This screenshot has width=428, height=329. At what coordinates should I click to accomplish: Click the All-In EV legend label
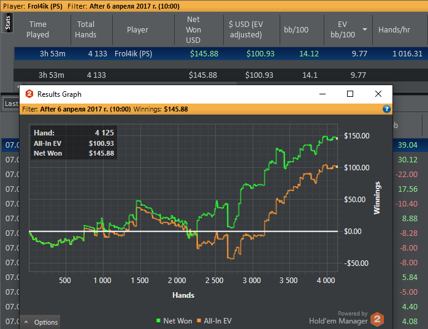pyautogui.click(x=218, y=321)
